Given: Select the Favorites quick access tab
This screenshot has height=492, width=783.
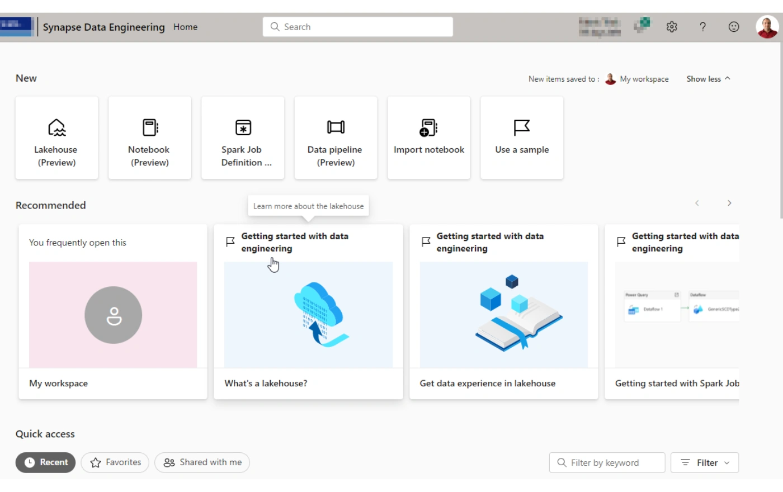Looking at the screenshot, I should (x=115, y=462).
